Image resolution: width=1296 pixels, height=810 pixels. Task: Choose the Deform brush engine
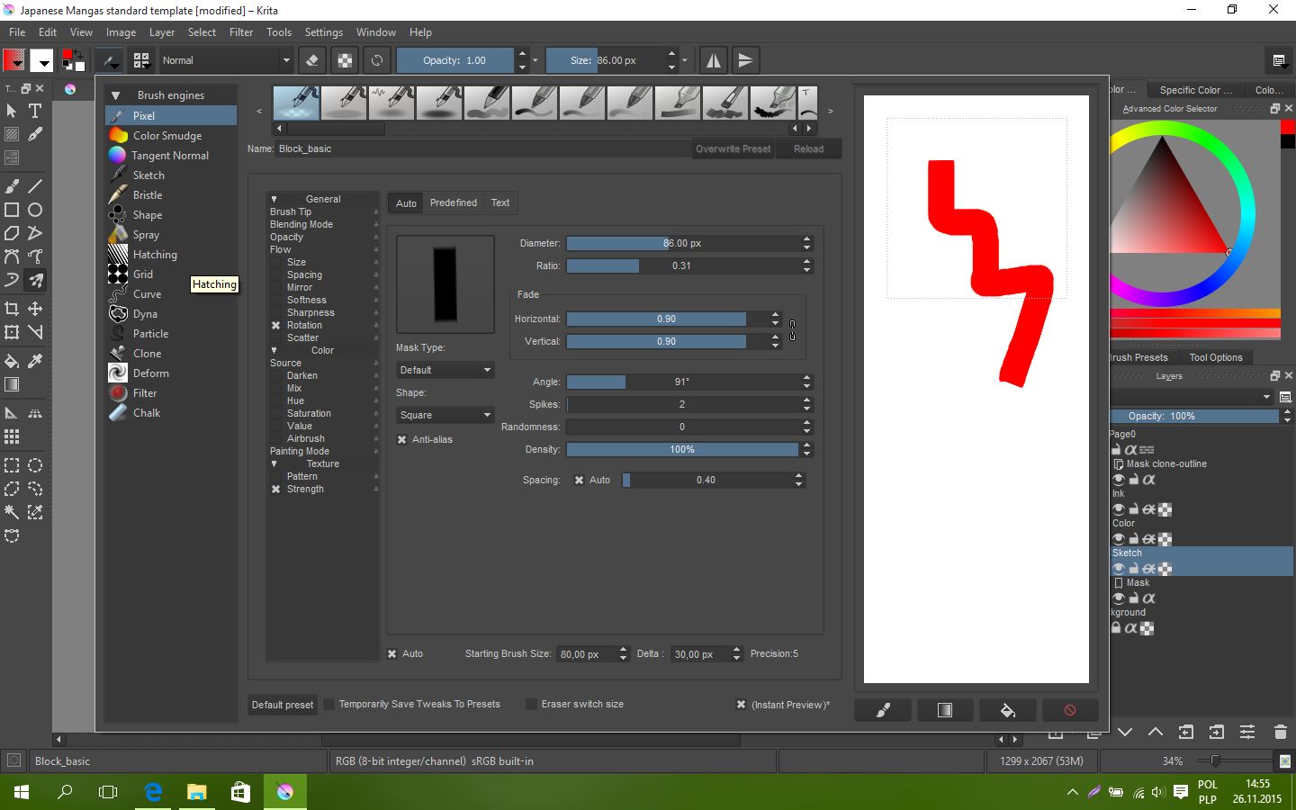pos(171,373)
